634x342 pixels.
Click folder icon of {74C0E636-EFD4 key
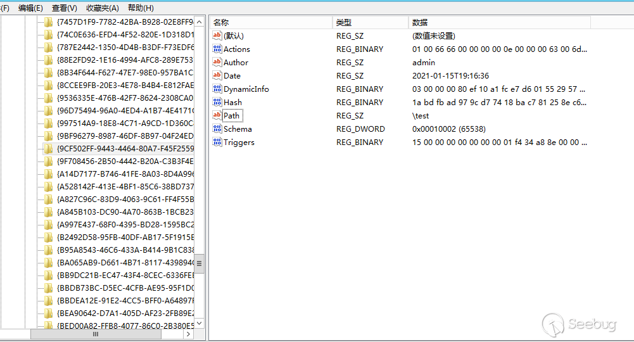(x=49, y=35)
